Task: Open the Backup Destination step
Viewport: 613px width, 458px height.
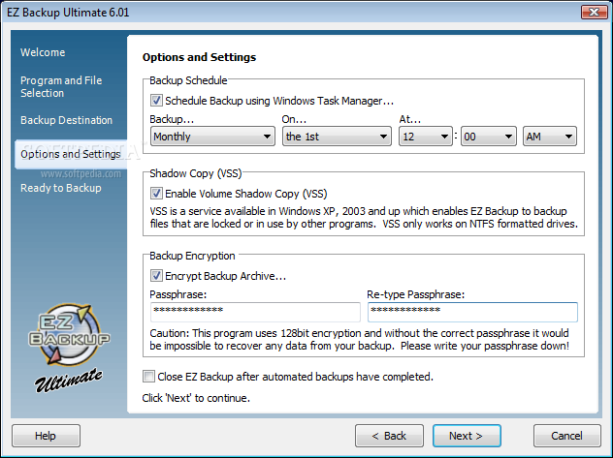Action: (66, 120)
